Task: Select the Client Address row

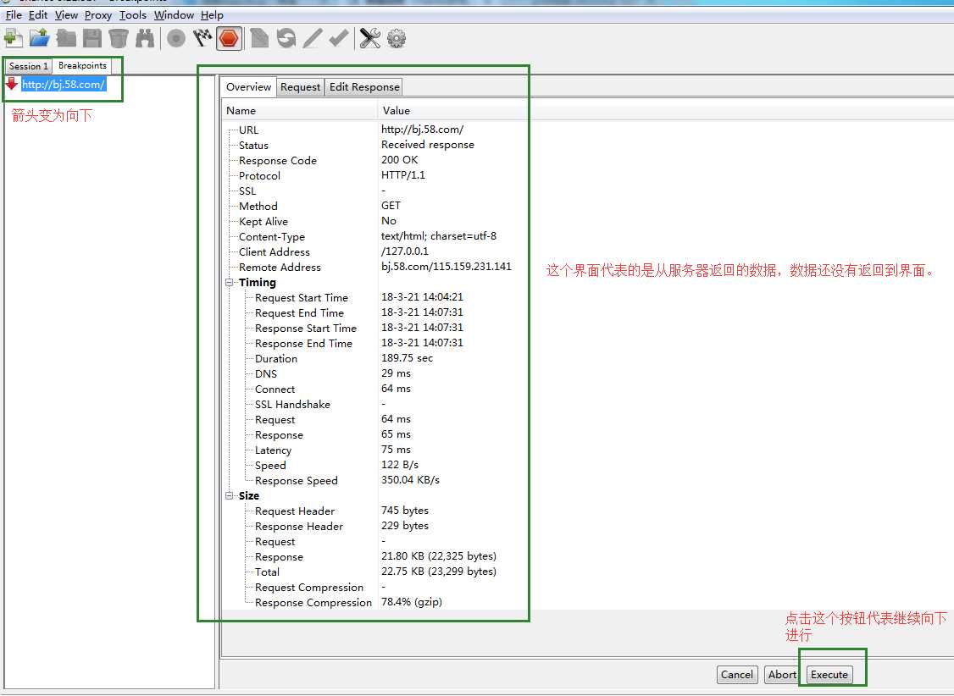Action: click(x=374, y=251)
